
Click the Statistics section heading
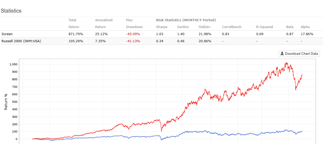11,11
